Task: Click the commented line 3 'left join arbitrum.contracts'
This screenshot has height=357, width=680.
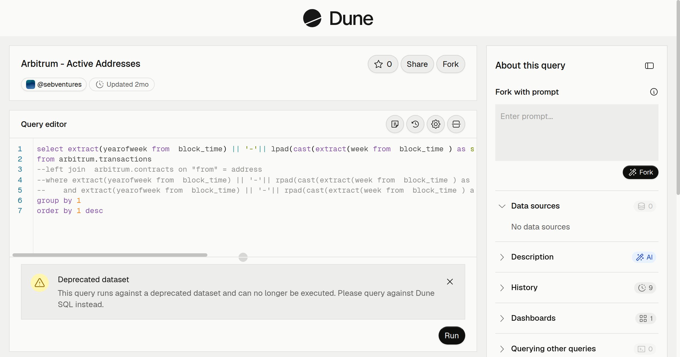Action: [x=149, y=169]
